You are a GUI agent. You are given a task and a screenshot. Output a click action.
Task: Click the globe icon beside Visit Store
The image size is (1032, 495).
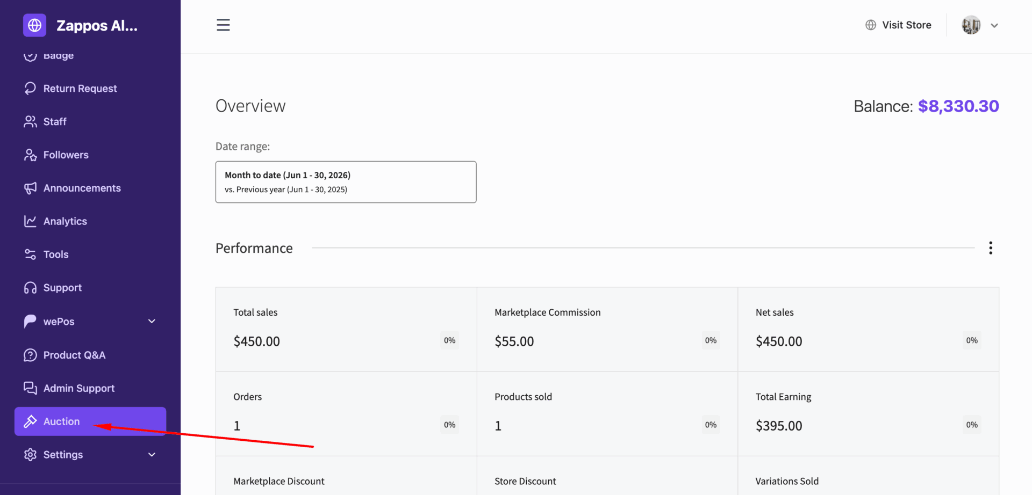pos(871,25)
